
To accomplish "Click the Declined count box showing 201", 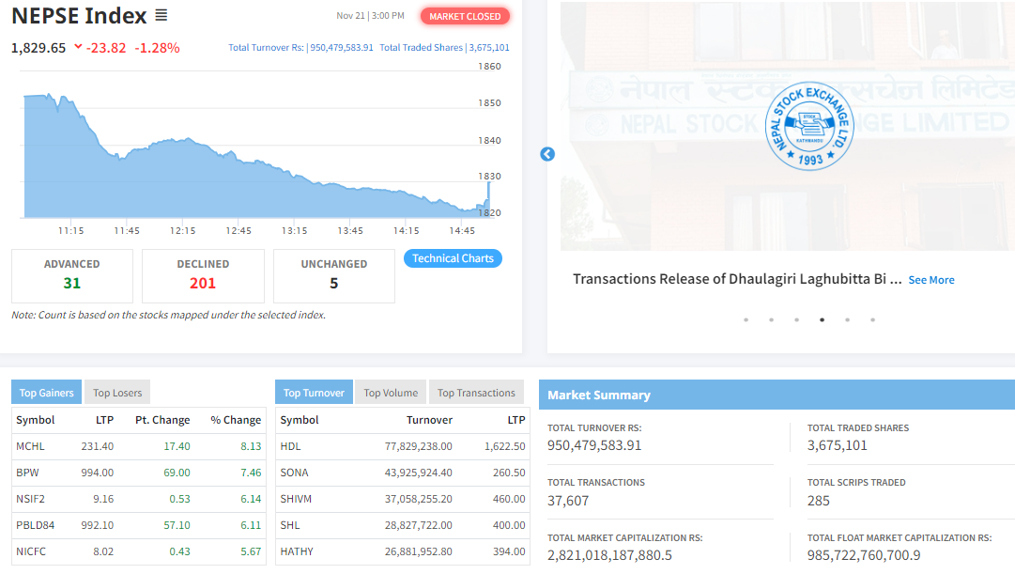I will tap(203, 276).
